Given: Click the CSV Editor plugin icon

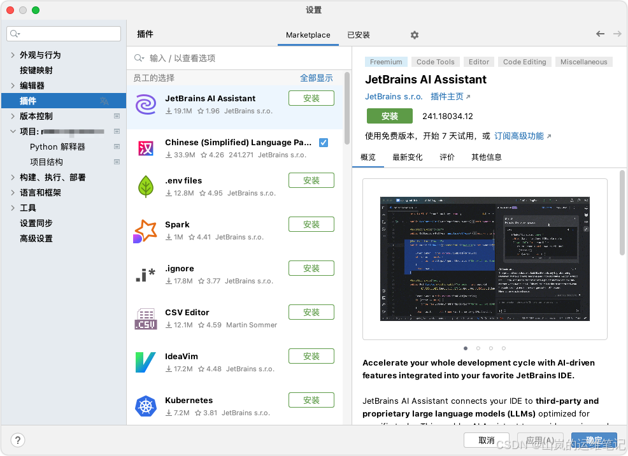Looking at the screenshot, I should point(146,319).
